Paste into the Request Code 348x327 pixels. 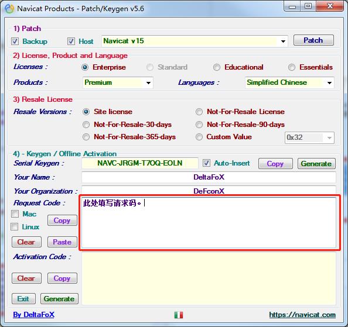pos(62,242)
